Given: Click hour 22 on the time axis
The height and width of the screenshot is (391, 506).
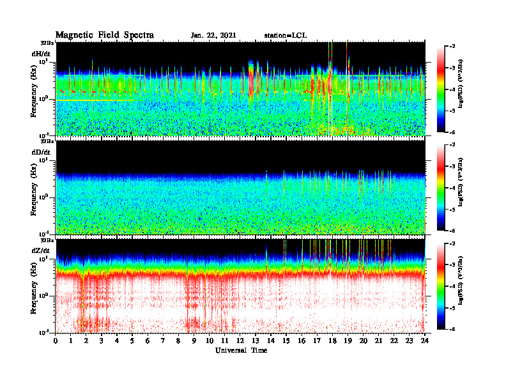Looking at the screenshot, I should pyautogui.click(x=394, y=341).
